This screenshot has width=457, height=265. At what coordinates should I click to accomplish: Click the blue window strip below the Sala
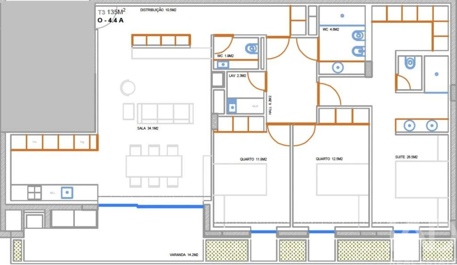click(x=151, y=204)
